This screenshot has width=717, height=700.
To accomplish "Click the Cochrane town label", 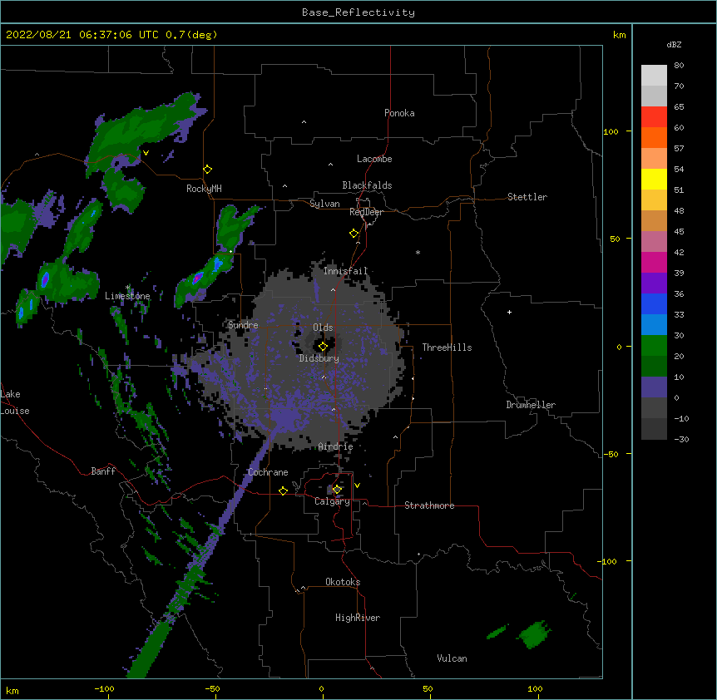I will (x=268, y=472).
